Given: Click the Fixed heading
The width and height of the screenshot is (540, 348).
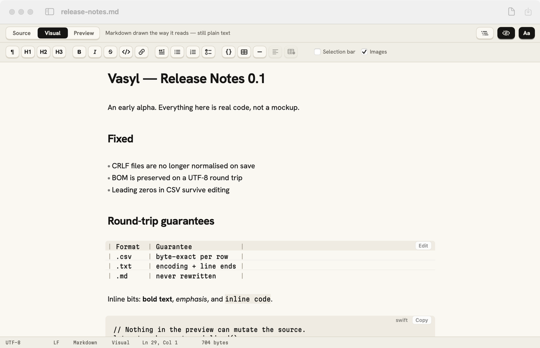Looking at the screenshot, I should pyautogui.click(x=120, y=138).
